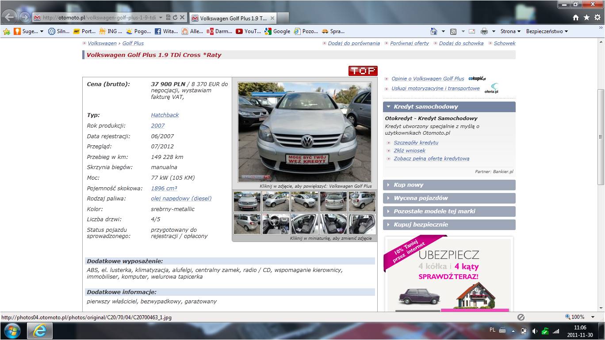Open the Bezpieczeństwo menu

(x=547, y=31)
